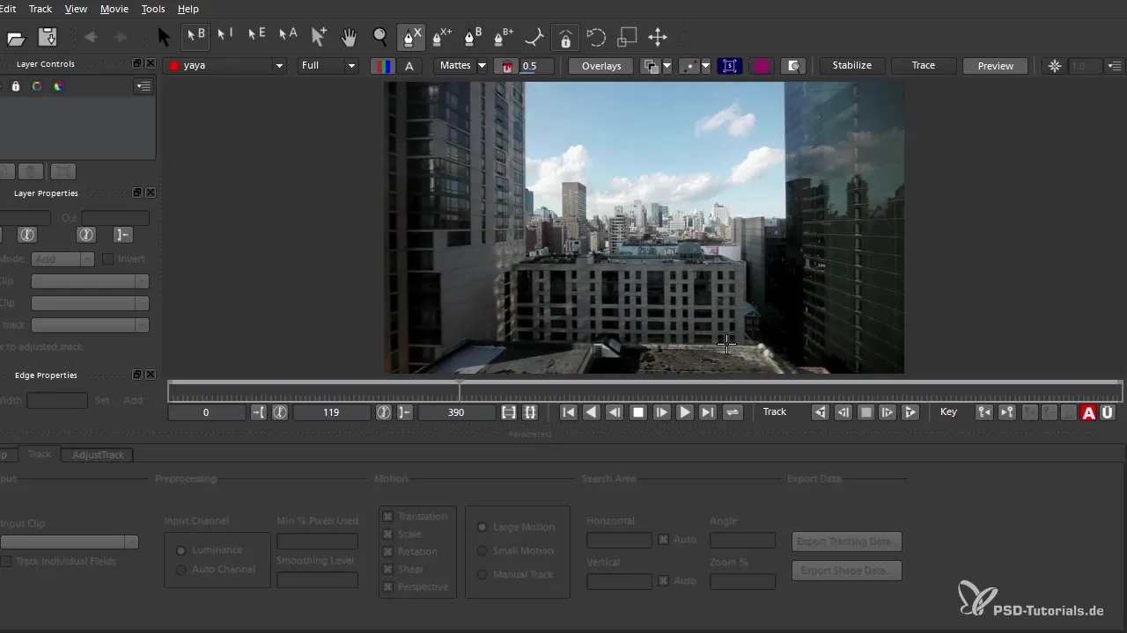Activate the Zoom magnifier tool
Screen dimensions: 1127x633
pos(379,37)
